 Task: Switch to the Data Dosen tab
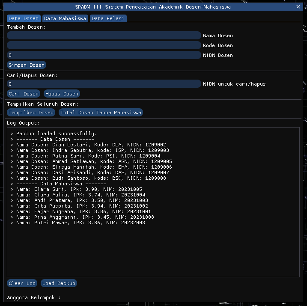click(24, 18)
